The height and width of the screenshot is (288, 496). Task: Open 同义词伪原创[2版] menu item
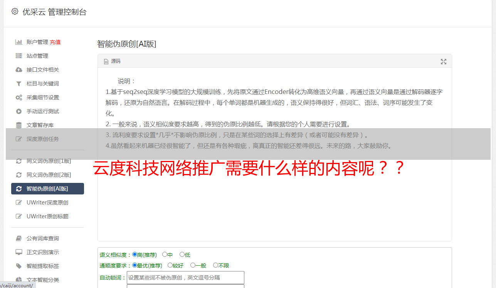click(x=48, y=175)
